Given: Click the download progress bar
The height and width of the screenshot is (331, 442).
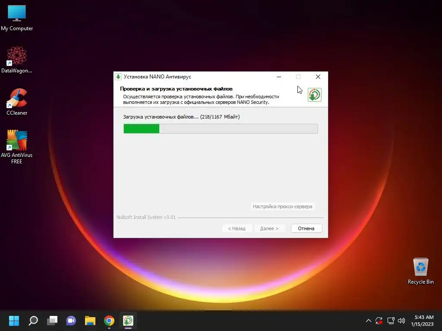Looking at the screenshot, I should pos(221,128).
